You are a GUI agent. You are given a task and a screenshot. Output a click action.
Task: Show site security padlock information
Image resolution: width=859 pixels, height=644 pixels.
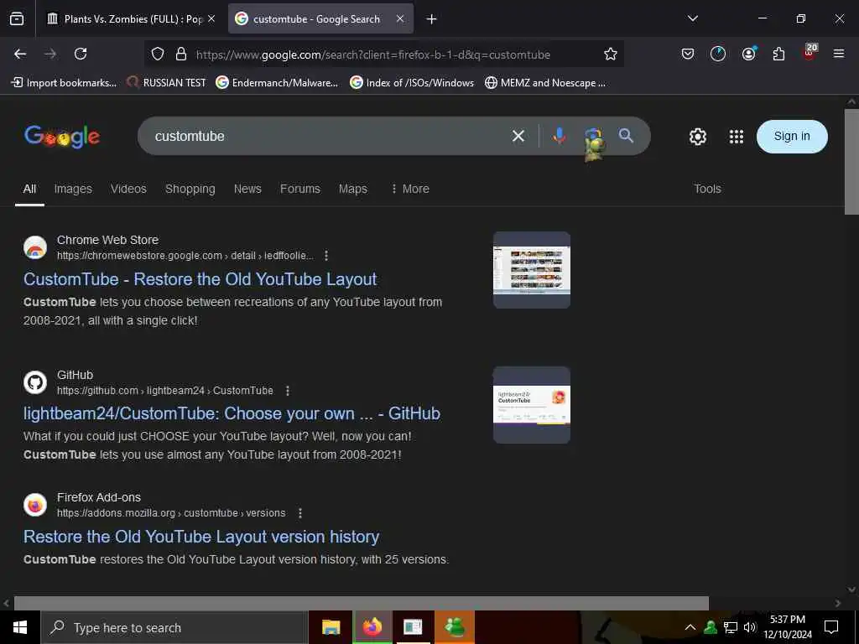pyautogui.click(x=181, y=54)
